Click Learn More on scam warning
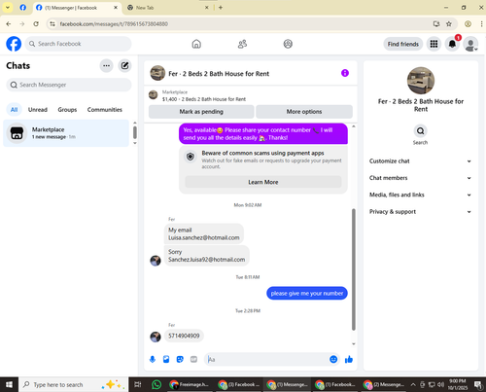Viewport: 486px width, 392px height. (x=263, y=182)
